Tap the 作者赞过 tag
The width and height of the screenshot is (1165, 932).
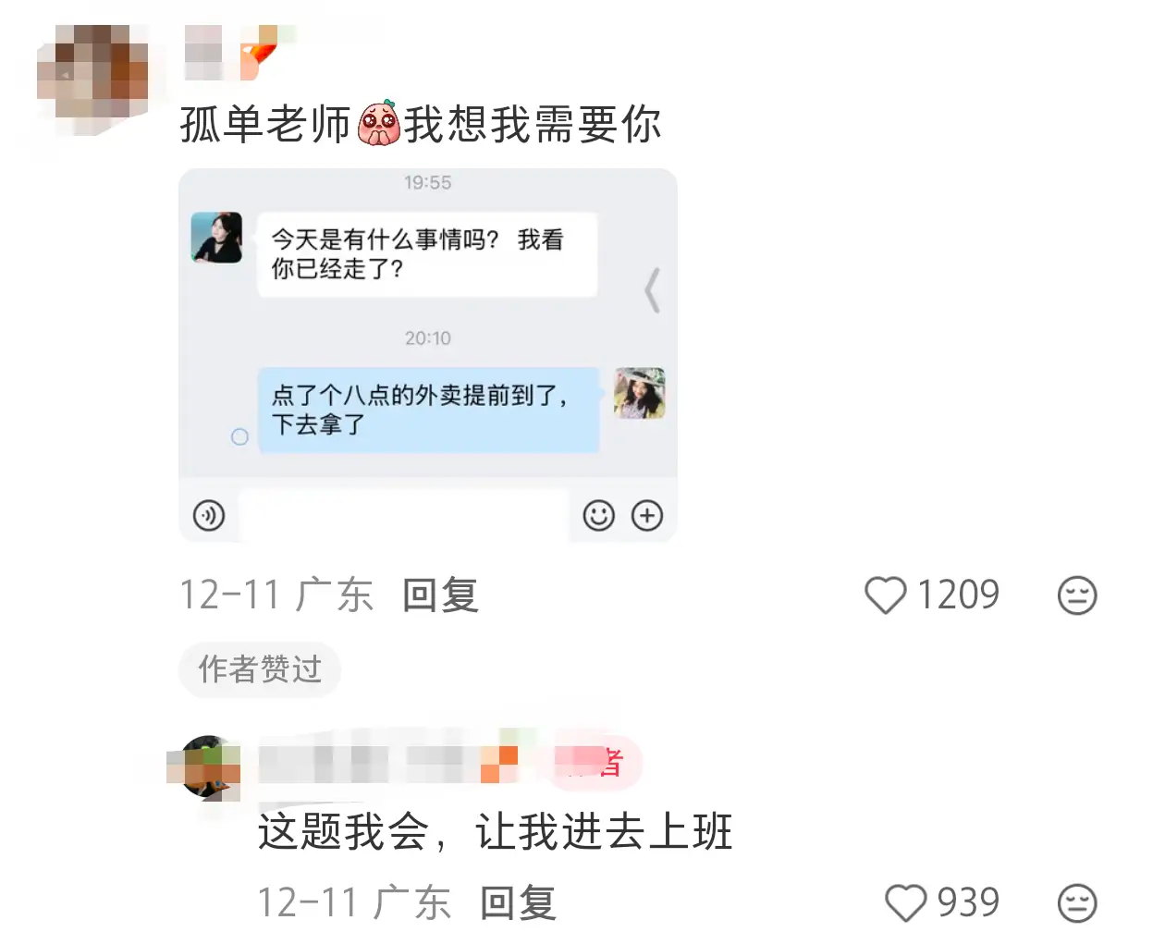tap(260, 668)
